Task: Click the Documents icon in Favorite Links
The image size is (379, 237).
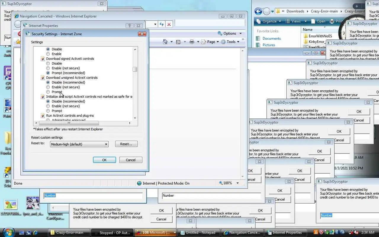Action: [x=258, y=39]
